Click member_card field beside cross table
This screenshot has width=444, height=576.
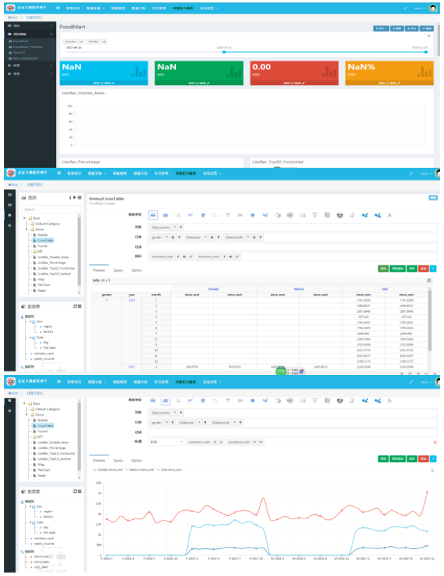tap(44, 354)
